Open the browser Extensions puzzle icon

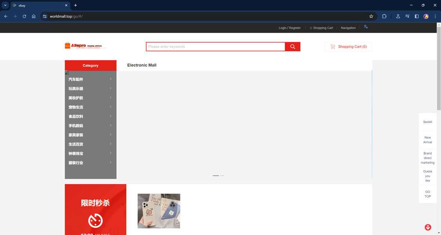[x=384, y=16]
